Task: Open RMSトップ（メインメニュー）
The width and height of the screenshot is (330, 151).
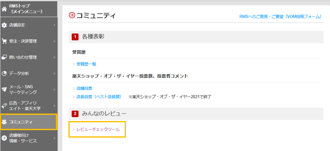Action: [x=29, y=9]
